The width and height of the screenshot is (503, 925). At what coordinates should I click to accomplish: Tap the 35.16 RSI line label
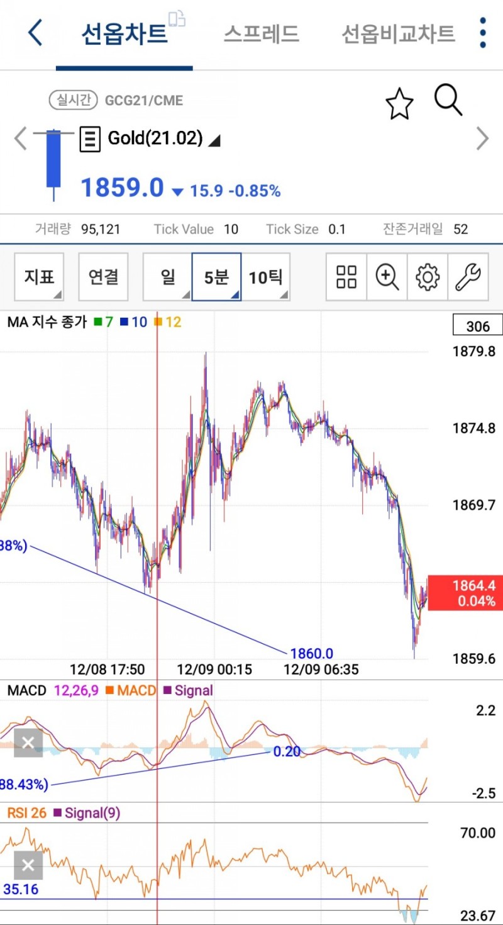pyautogui.click(x=21, y=890)
